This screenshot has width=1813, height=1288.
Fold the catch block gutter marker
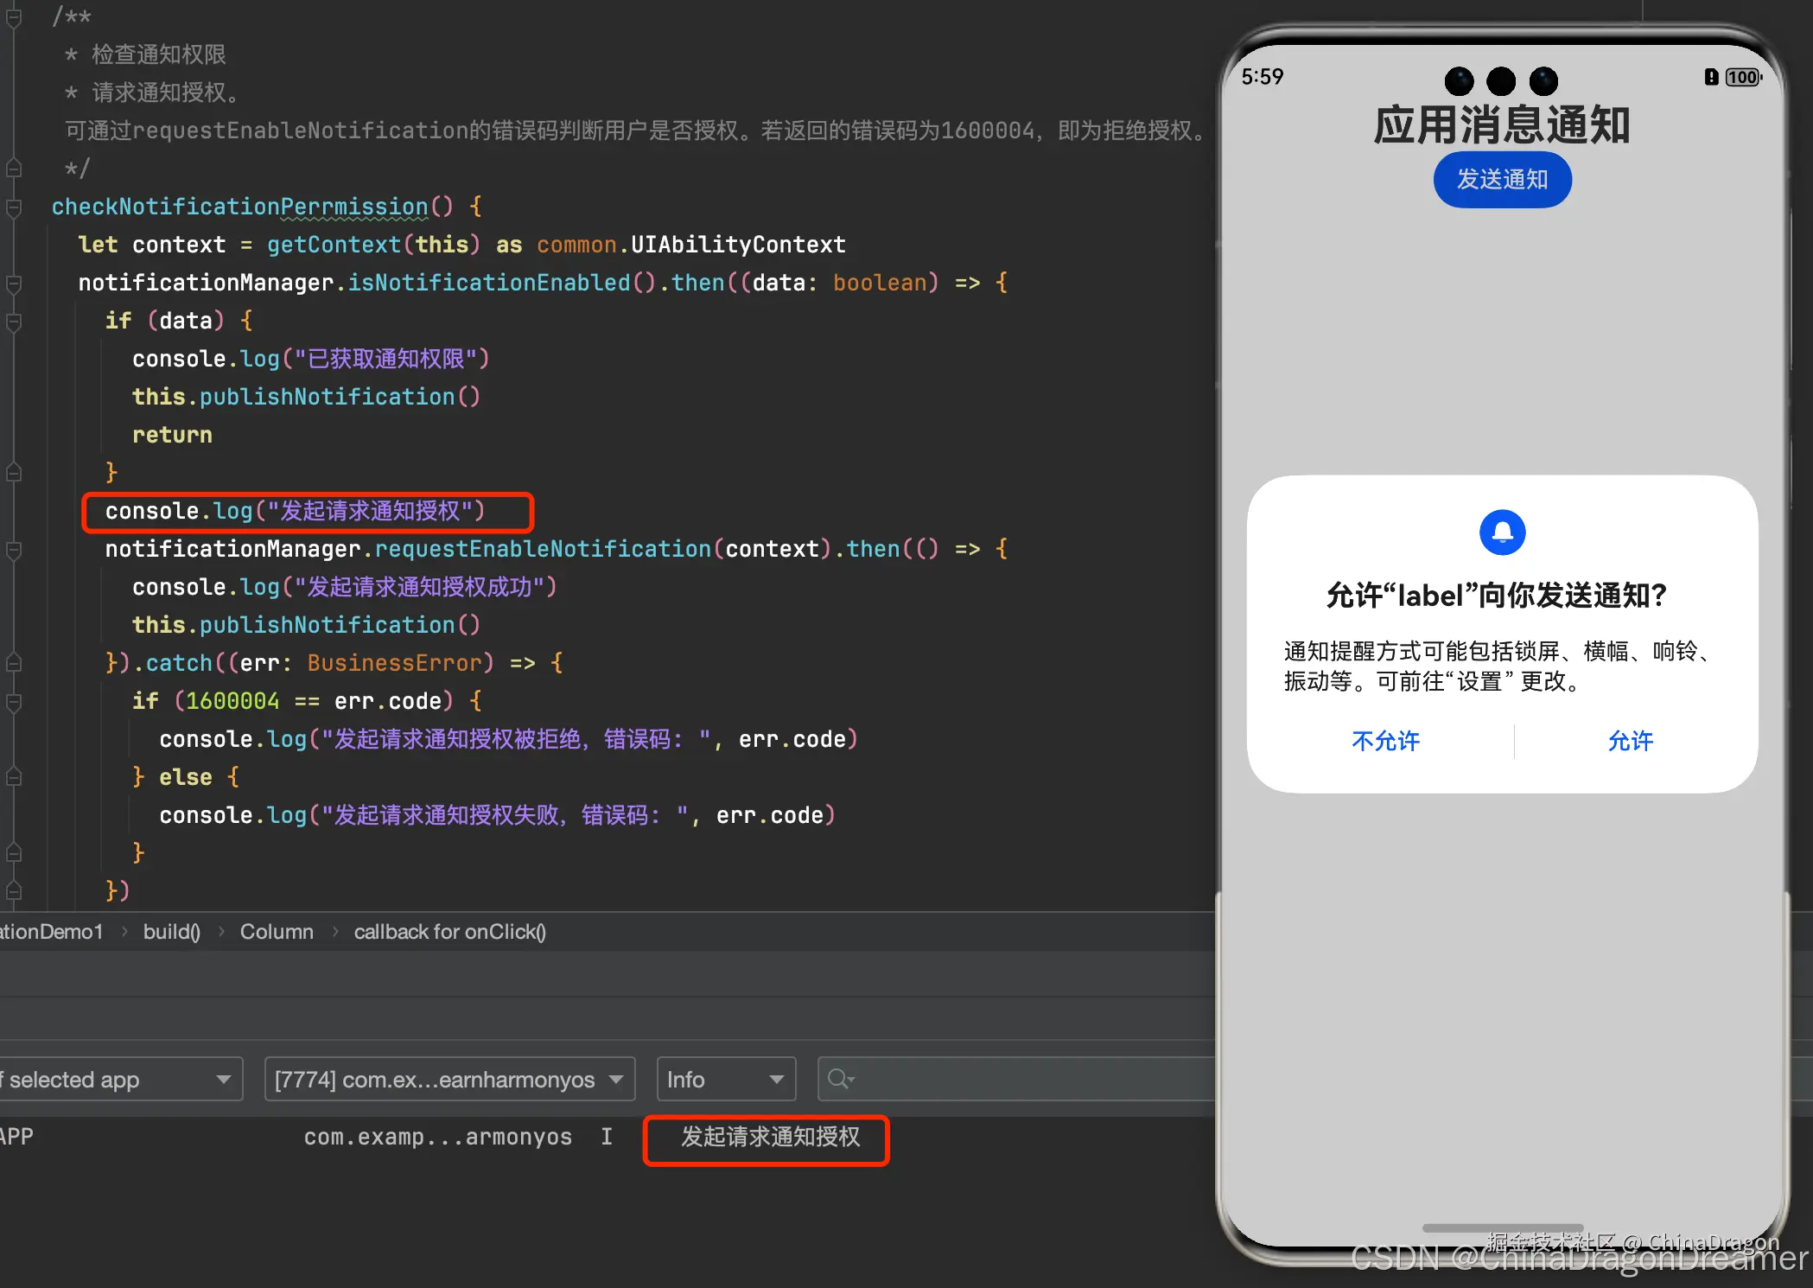click(x=14, y=663)
